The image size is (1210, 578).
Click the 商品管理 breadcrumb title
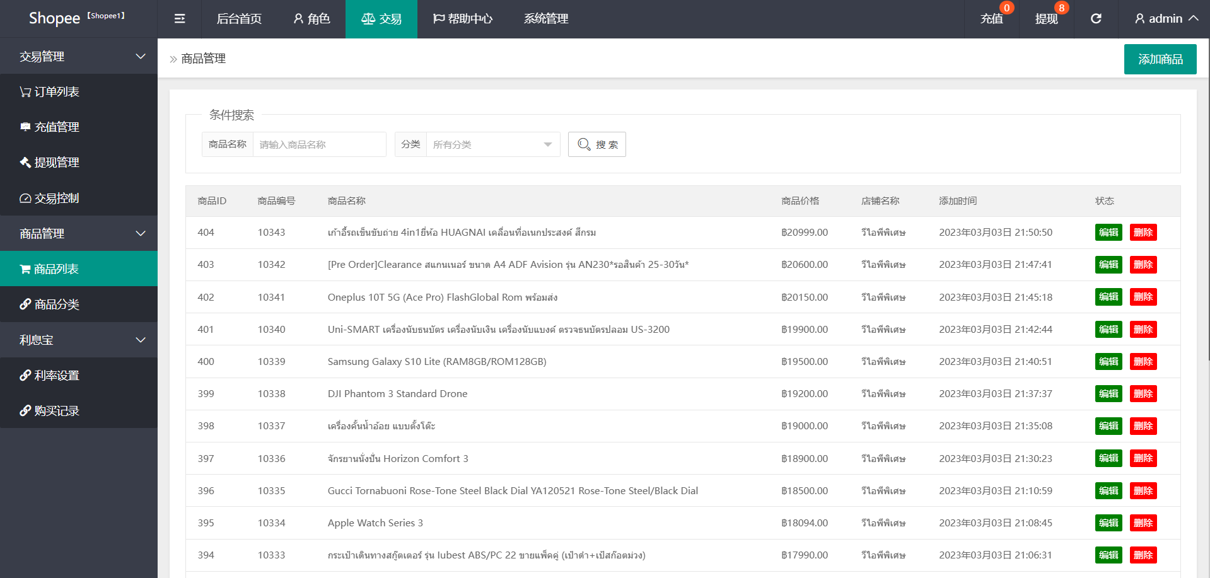pos(203,59)
